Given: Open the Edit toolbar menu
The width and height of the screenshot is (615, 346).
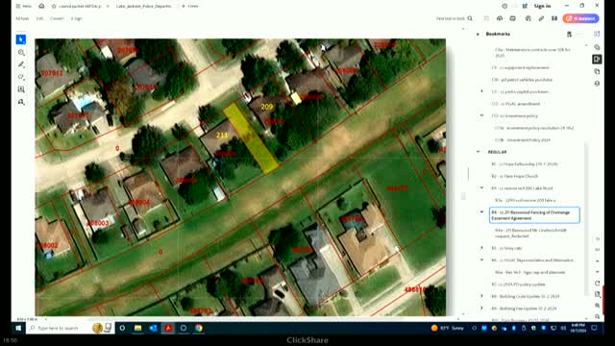Looking at the screenshot, I should [39, 18].
